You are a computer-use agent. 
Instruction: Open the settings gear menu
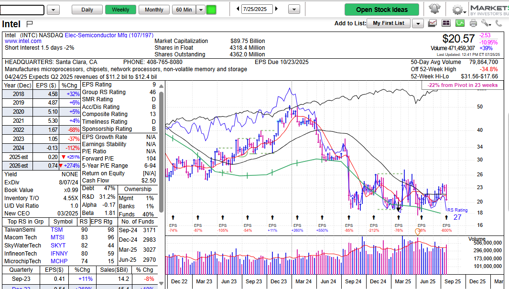[x=457, y=10]
